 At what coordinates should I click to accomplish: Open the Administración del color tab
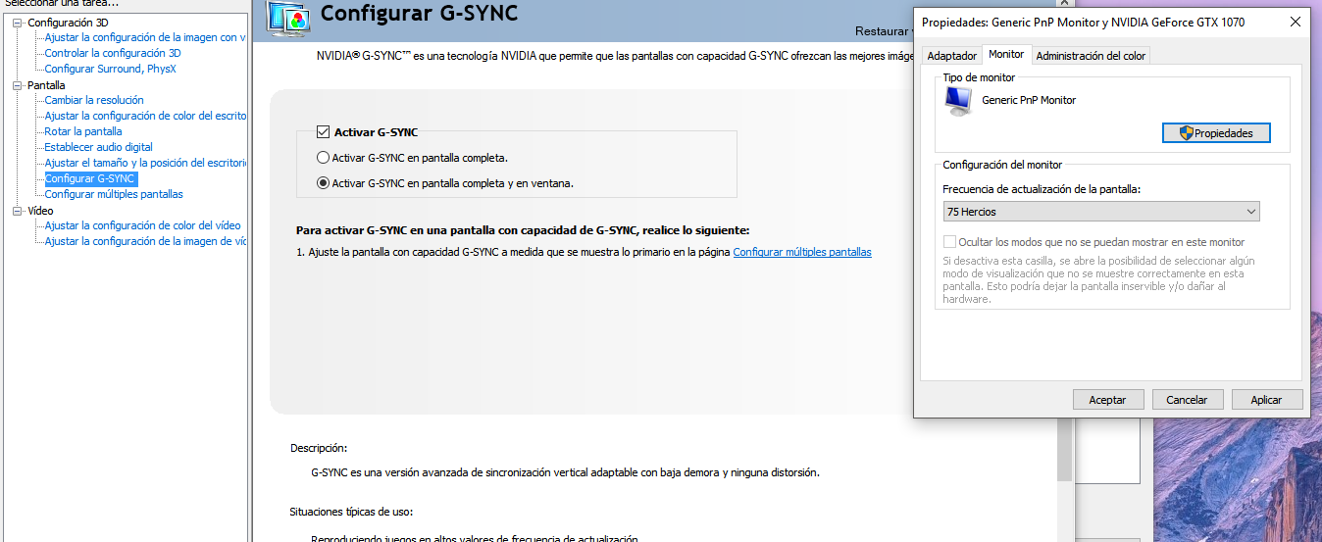point(1091,56)
